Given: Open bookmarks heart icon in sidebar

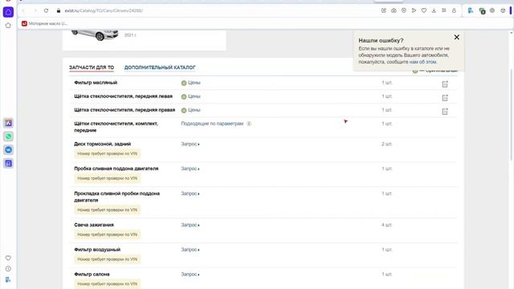Looking at the screenshot, I should coord(8,258).
